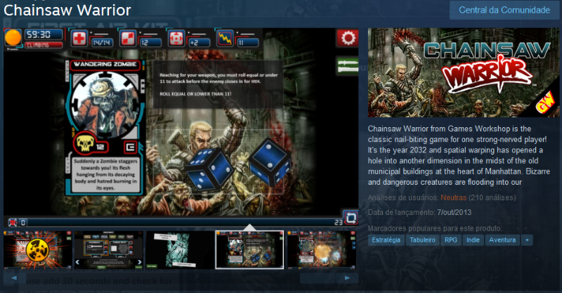This screenshot has width=562, height=293.
Task: Click the game description paragraph
Action: click(459, 155)
